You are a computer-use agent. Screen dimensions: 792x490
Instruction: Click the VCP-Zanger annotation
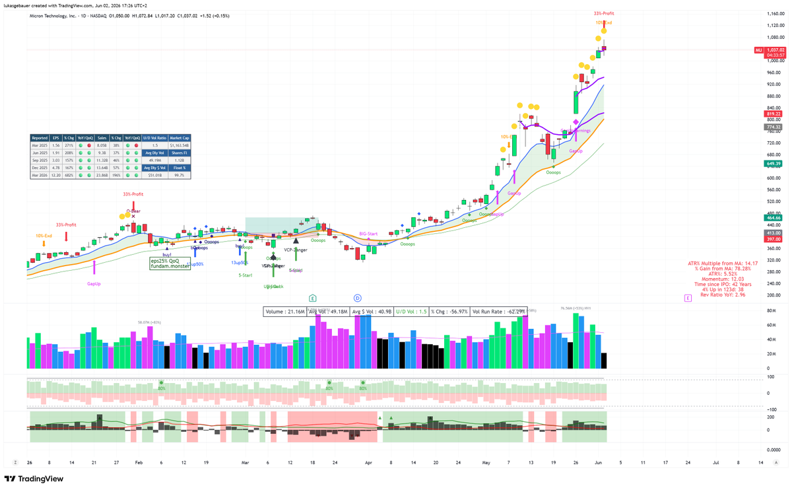pyautogui.click(x=296, y=250)
